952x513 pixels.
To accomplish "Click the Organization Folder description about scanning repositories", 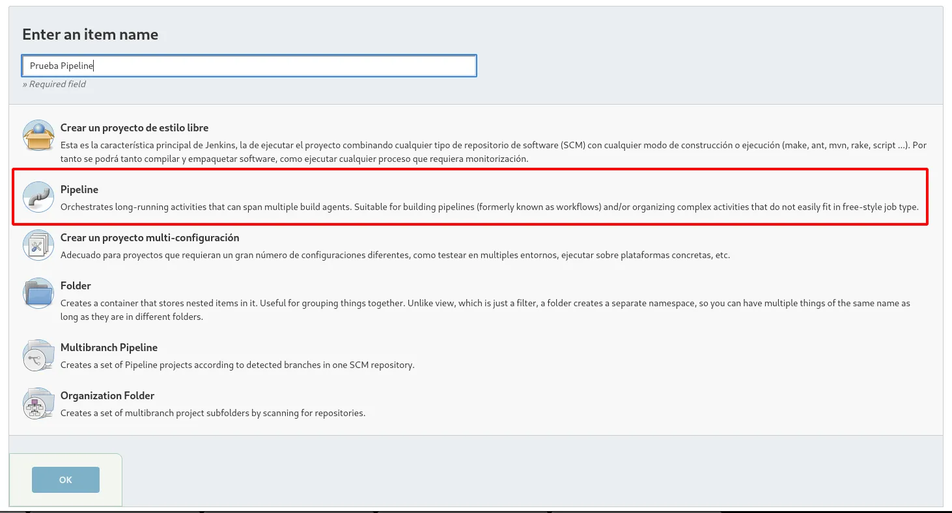I will click(x=213, y=413).
